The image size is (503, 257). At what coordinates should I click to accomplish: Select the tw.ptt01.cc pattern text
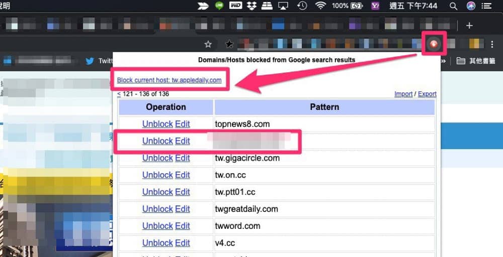click(235, 192)
